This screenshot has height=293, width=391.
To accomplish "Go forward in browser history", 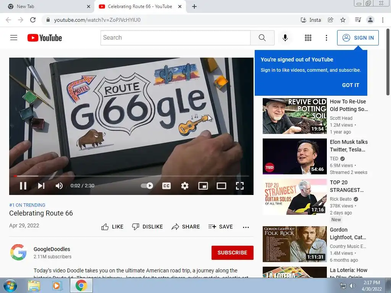I will (x=21, y=20).
